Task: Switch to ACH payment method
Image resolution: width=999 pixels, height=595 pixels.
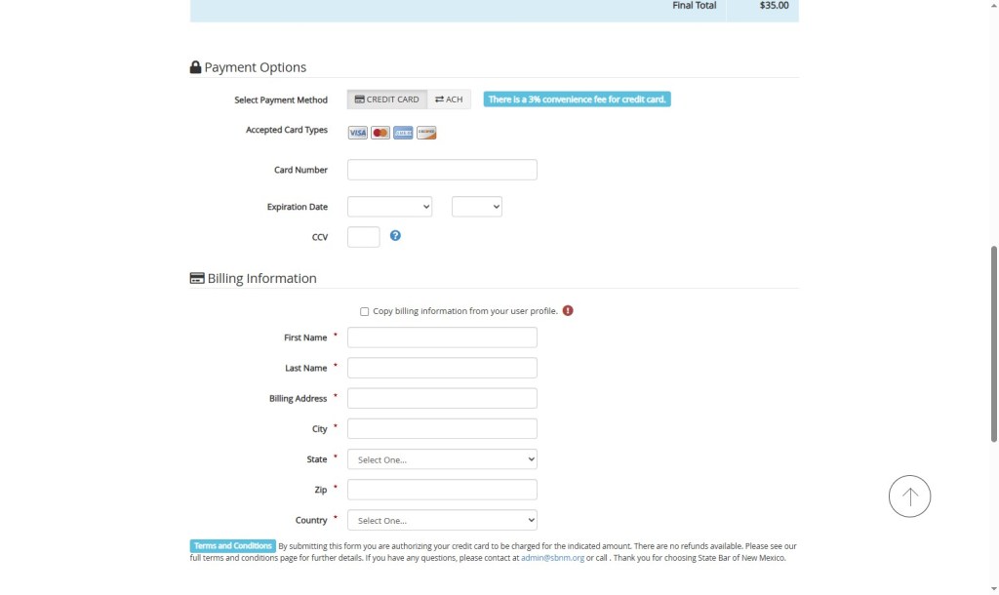Action: click(x=449, y=99)
